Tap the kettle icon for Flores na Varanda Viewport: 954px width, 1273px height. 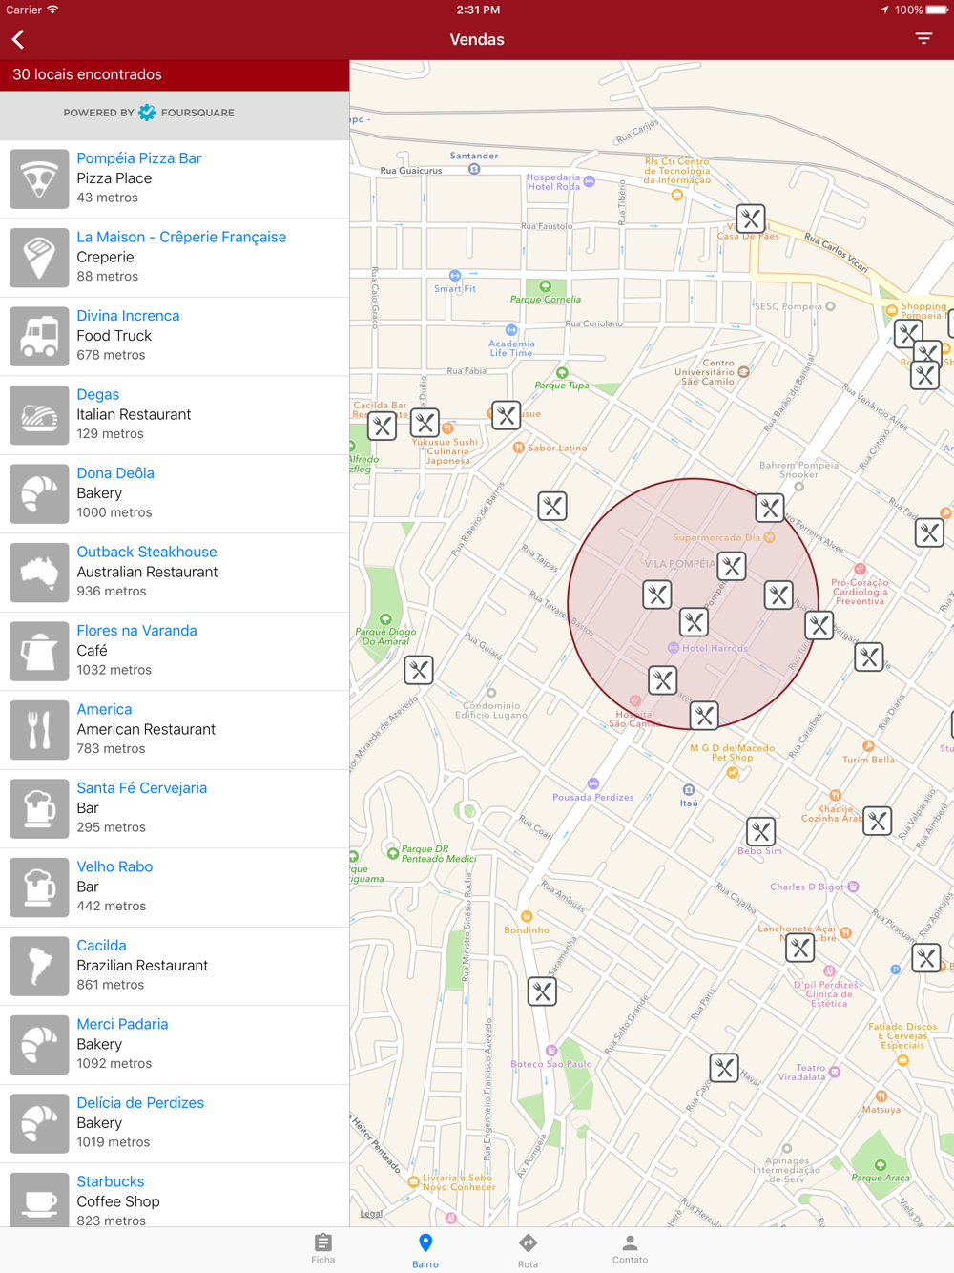(39, 651)
